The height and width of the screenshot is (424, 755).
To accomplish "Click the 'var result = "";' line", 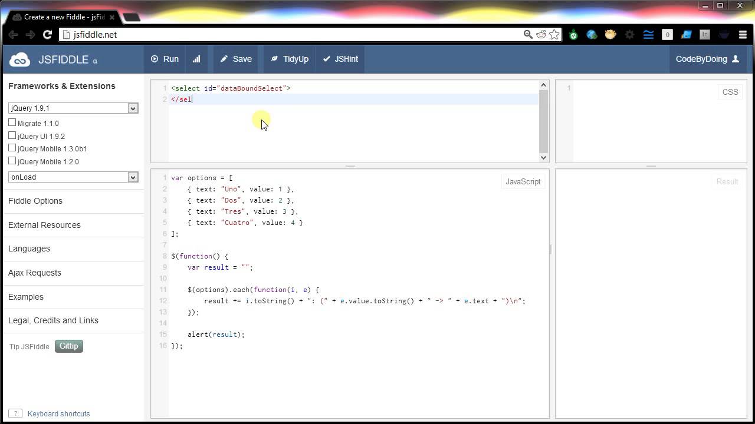I will [x=220, y=267].
